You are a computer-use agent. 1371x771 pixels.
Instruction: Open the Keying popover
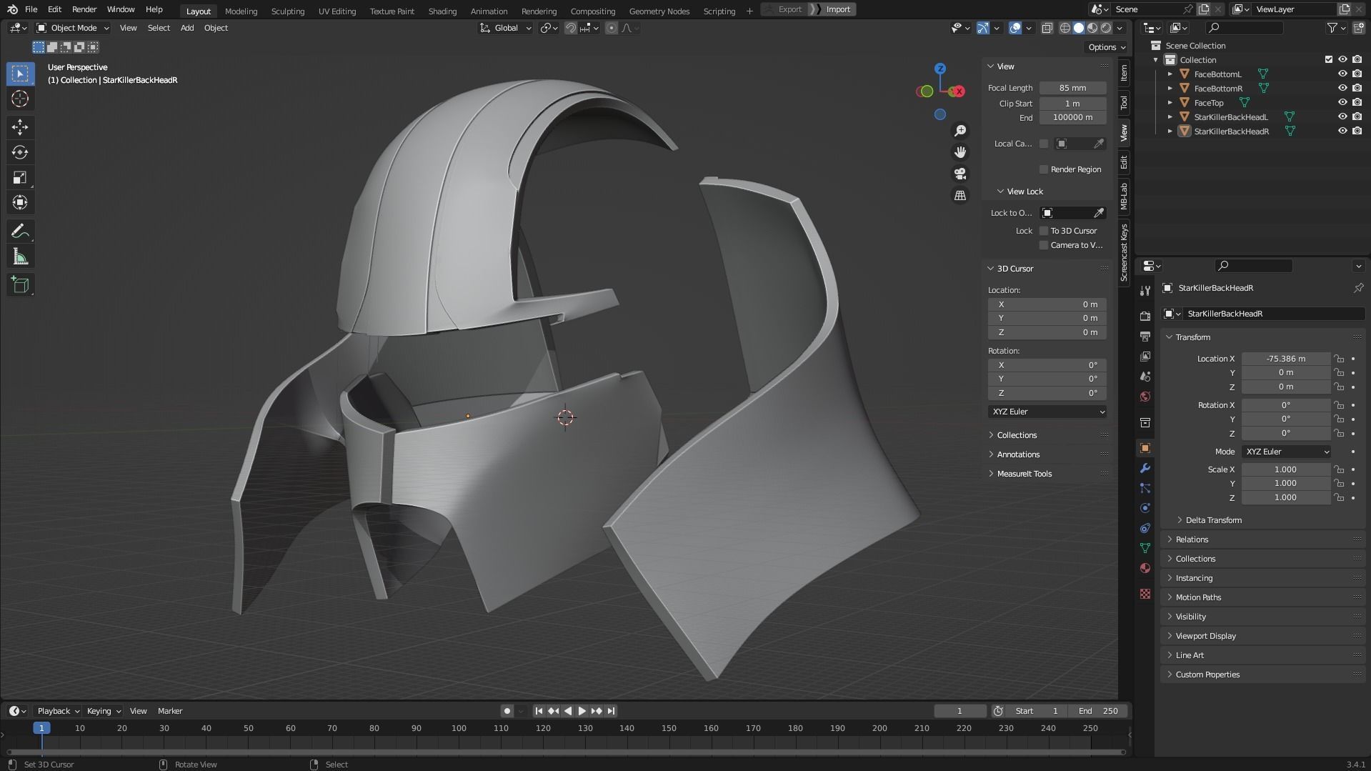(104, 711)
